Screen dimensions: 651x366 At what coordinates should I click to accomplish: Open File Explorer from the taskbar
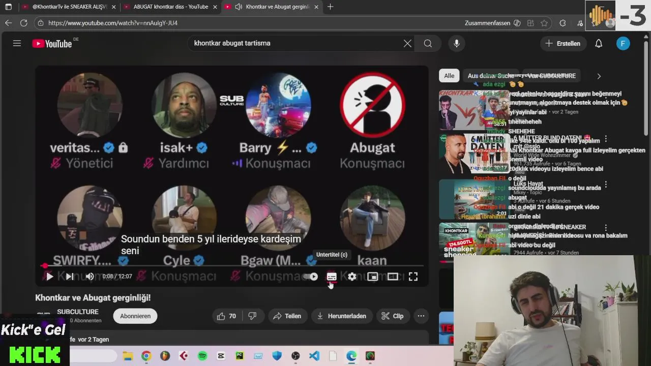pyautogui.click(x=127, y=356)
